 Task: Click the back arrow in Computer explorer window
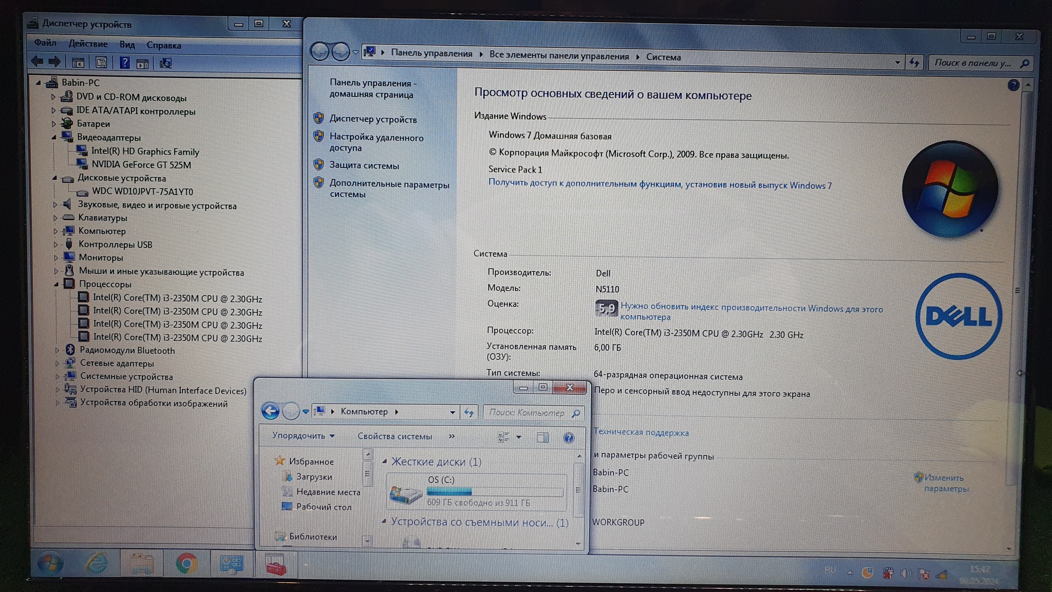click(270, 411)
